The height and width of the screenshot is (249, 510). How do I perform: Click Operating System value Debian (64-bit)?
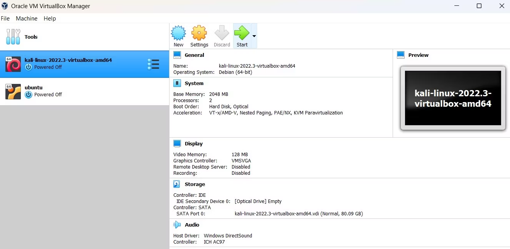pos(236,72)
